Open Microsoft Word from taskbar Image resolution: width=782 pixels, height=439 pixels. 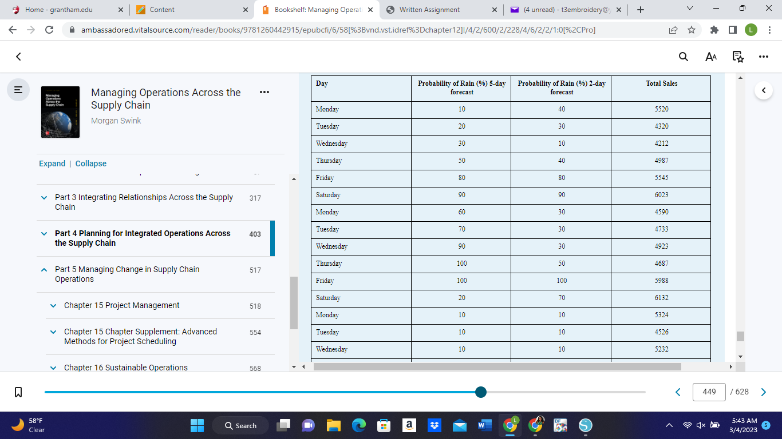click(x=484, y=425)
